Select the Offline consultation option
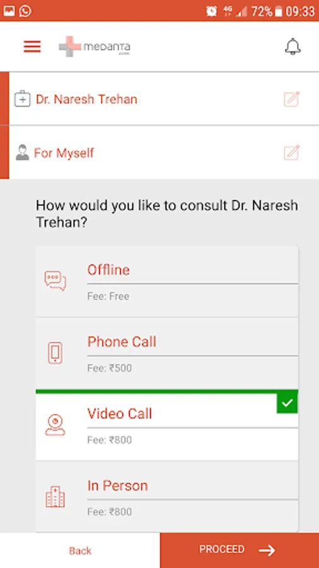The width and height of the screenshot is (319, 568). point(166,281)
